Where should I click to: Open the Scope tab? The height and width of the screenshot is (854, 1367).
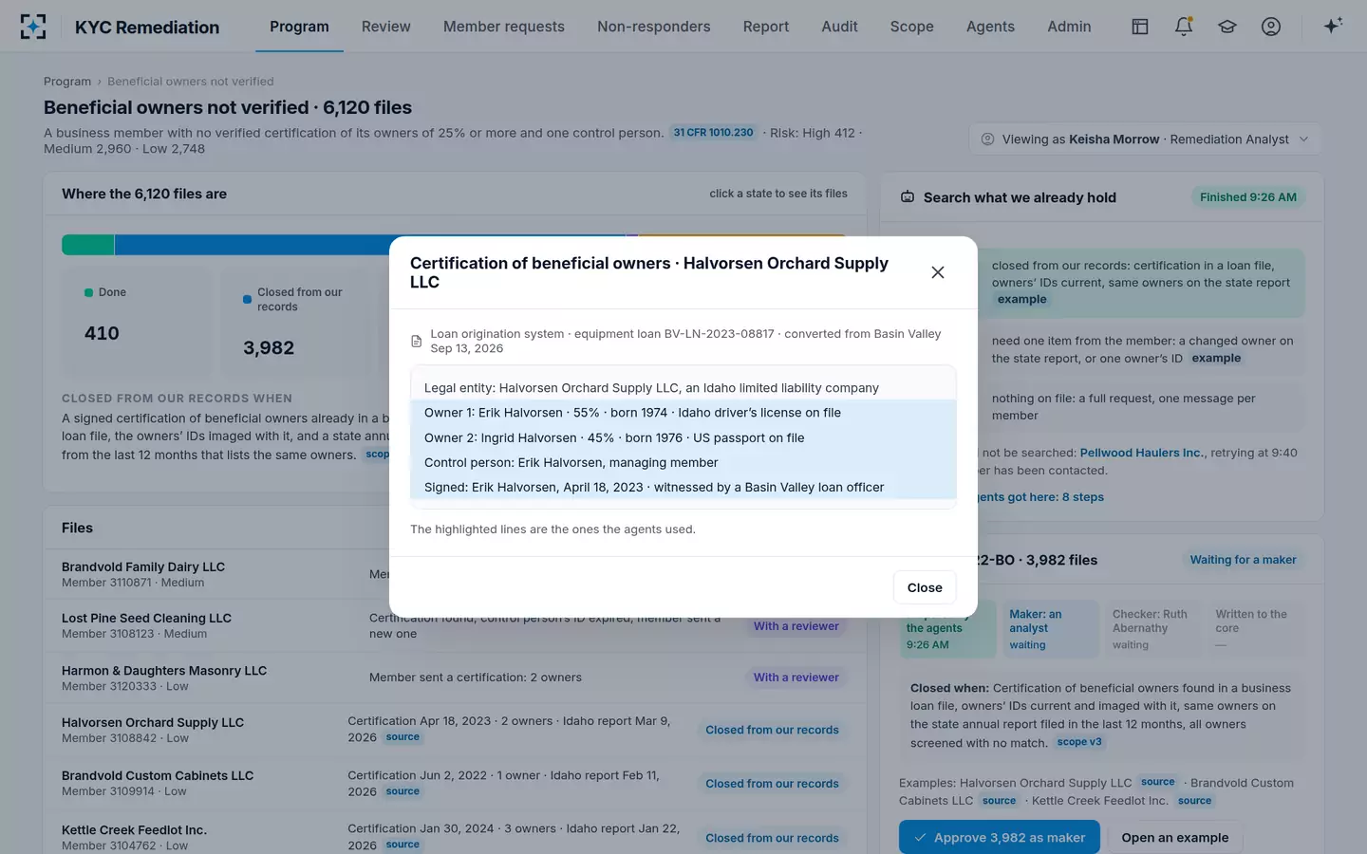[x=911, y=27]
